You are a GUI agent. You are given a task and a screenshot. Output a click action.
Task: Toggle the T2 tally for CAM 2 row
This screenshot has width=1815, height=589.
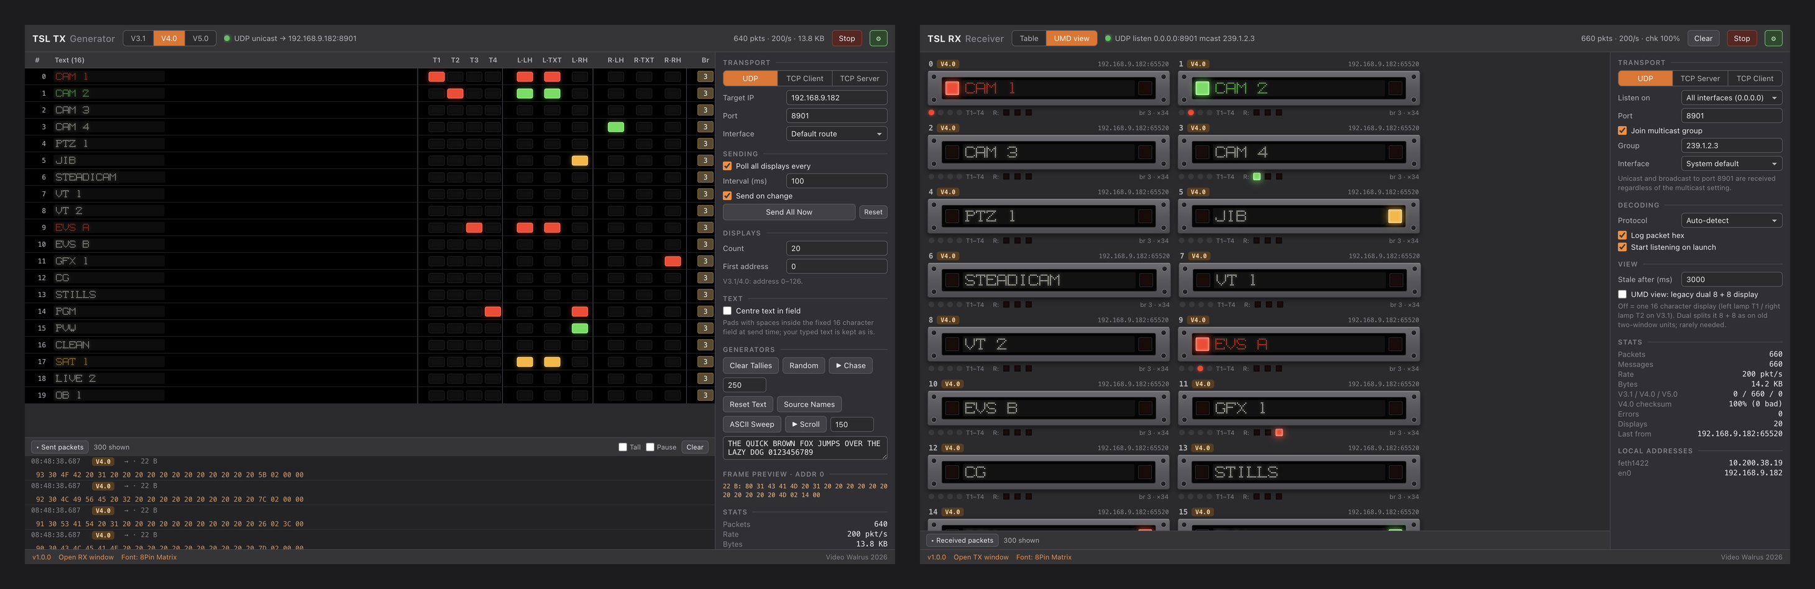coord(455,94)
